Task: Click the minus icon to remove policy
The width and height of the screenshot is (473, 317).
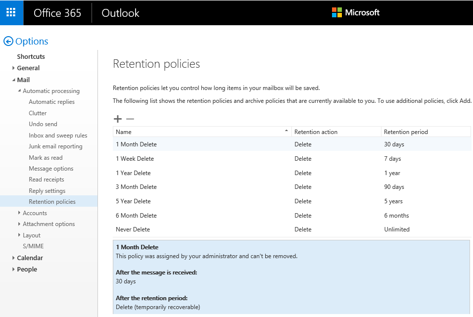Action: pos(130,119)
